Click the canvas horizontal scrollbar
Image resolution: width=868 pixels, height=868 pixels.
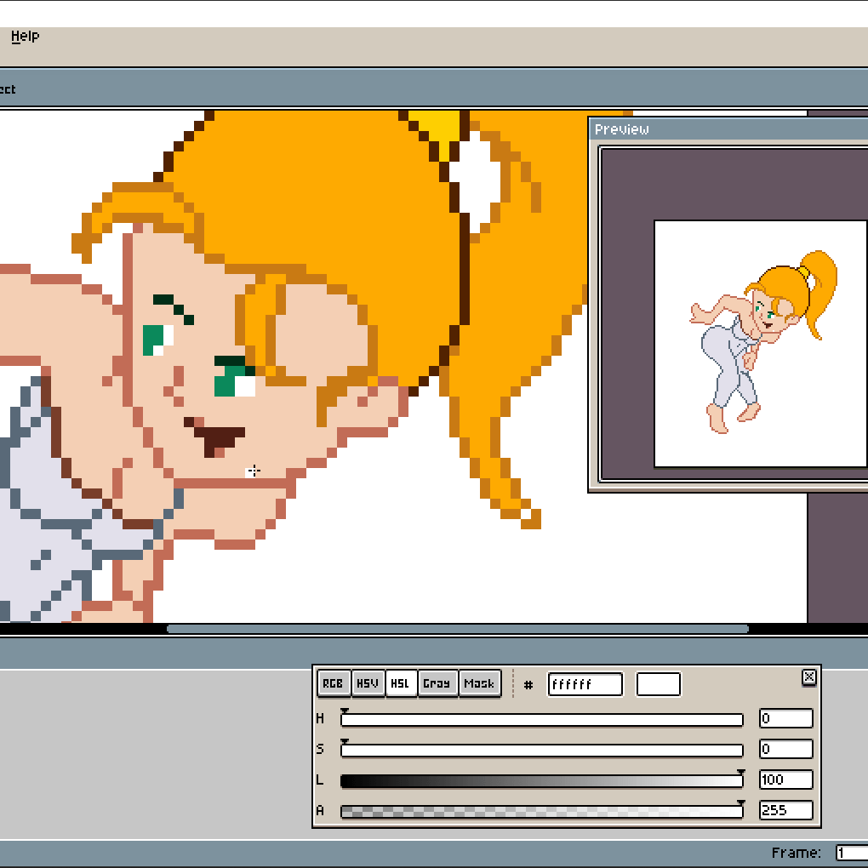457,630
